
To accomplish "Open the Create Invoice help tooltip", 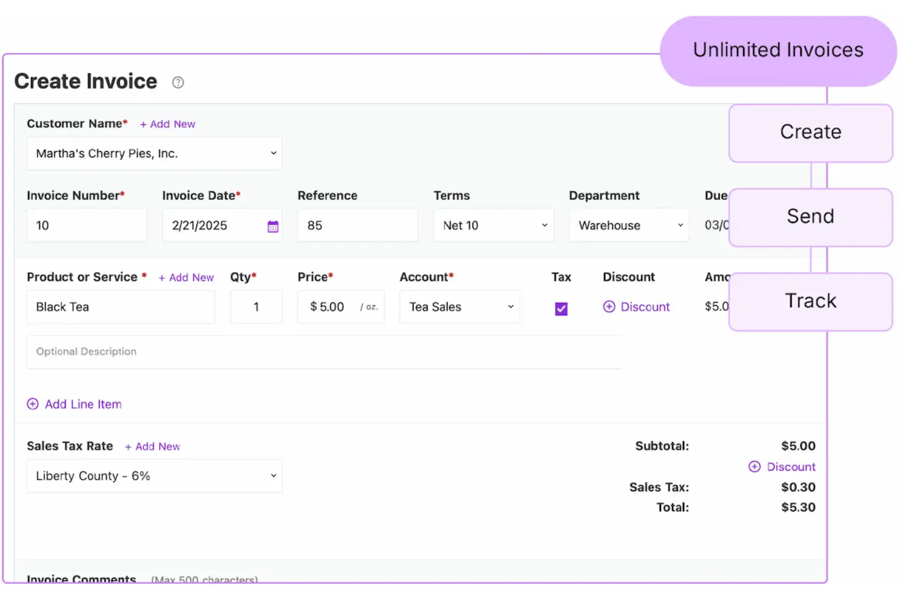I will 177,82.
